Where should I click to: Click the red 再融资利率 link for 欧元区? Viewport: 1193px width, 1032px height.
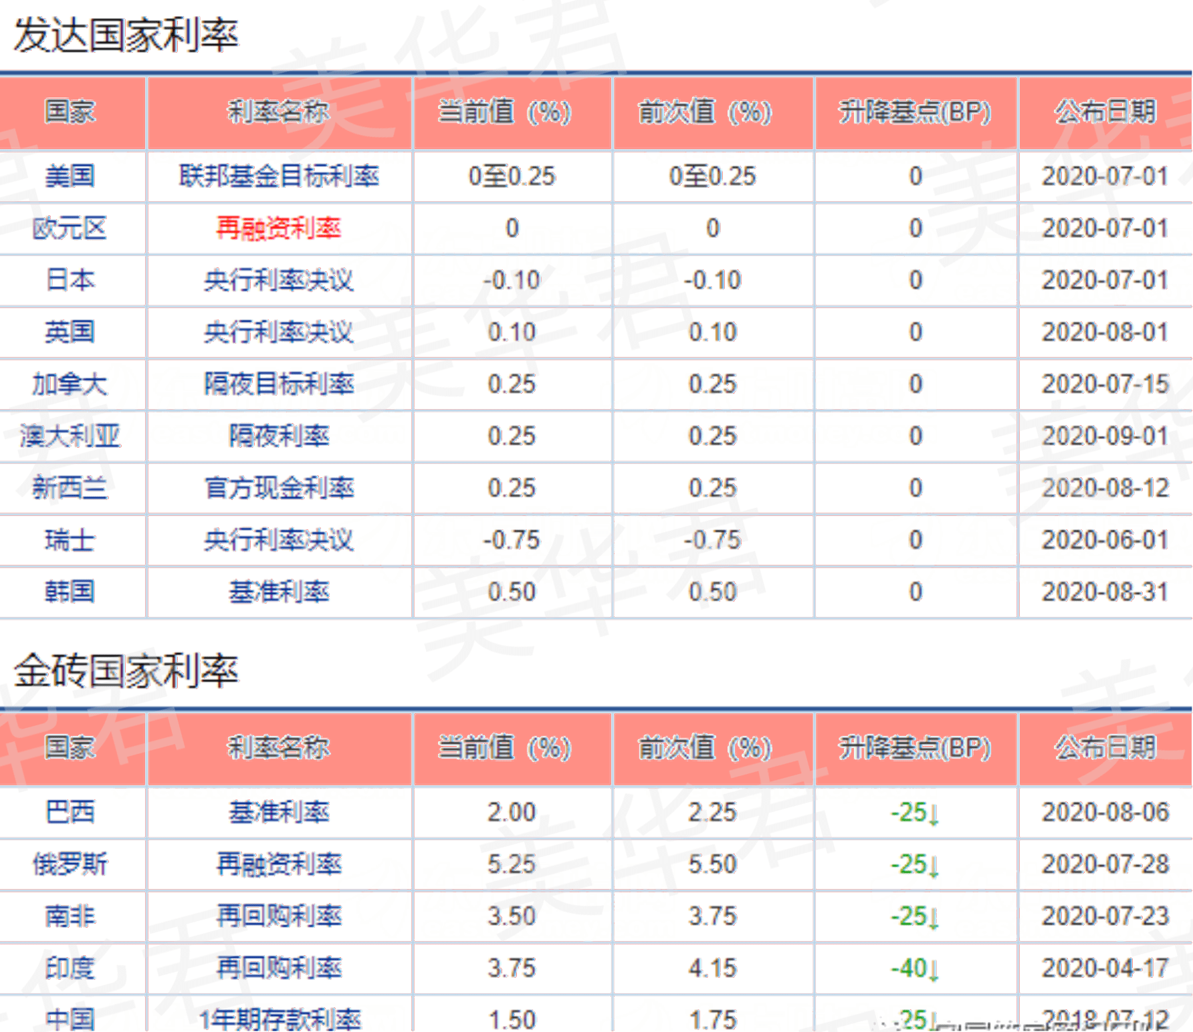[279, 229]
